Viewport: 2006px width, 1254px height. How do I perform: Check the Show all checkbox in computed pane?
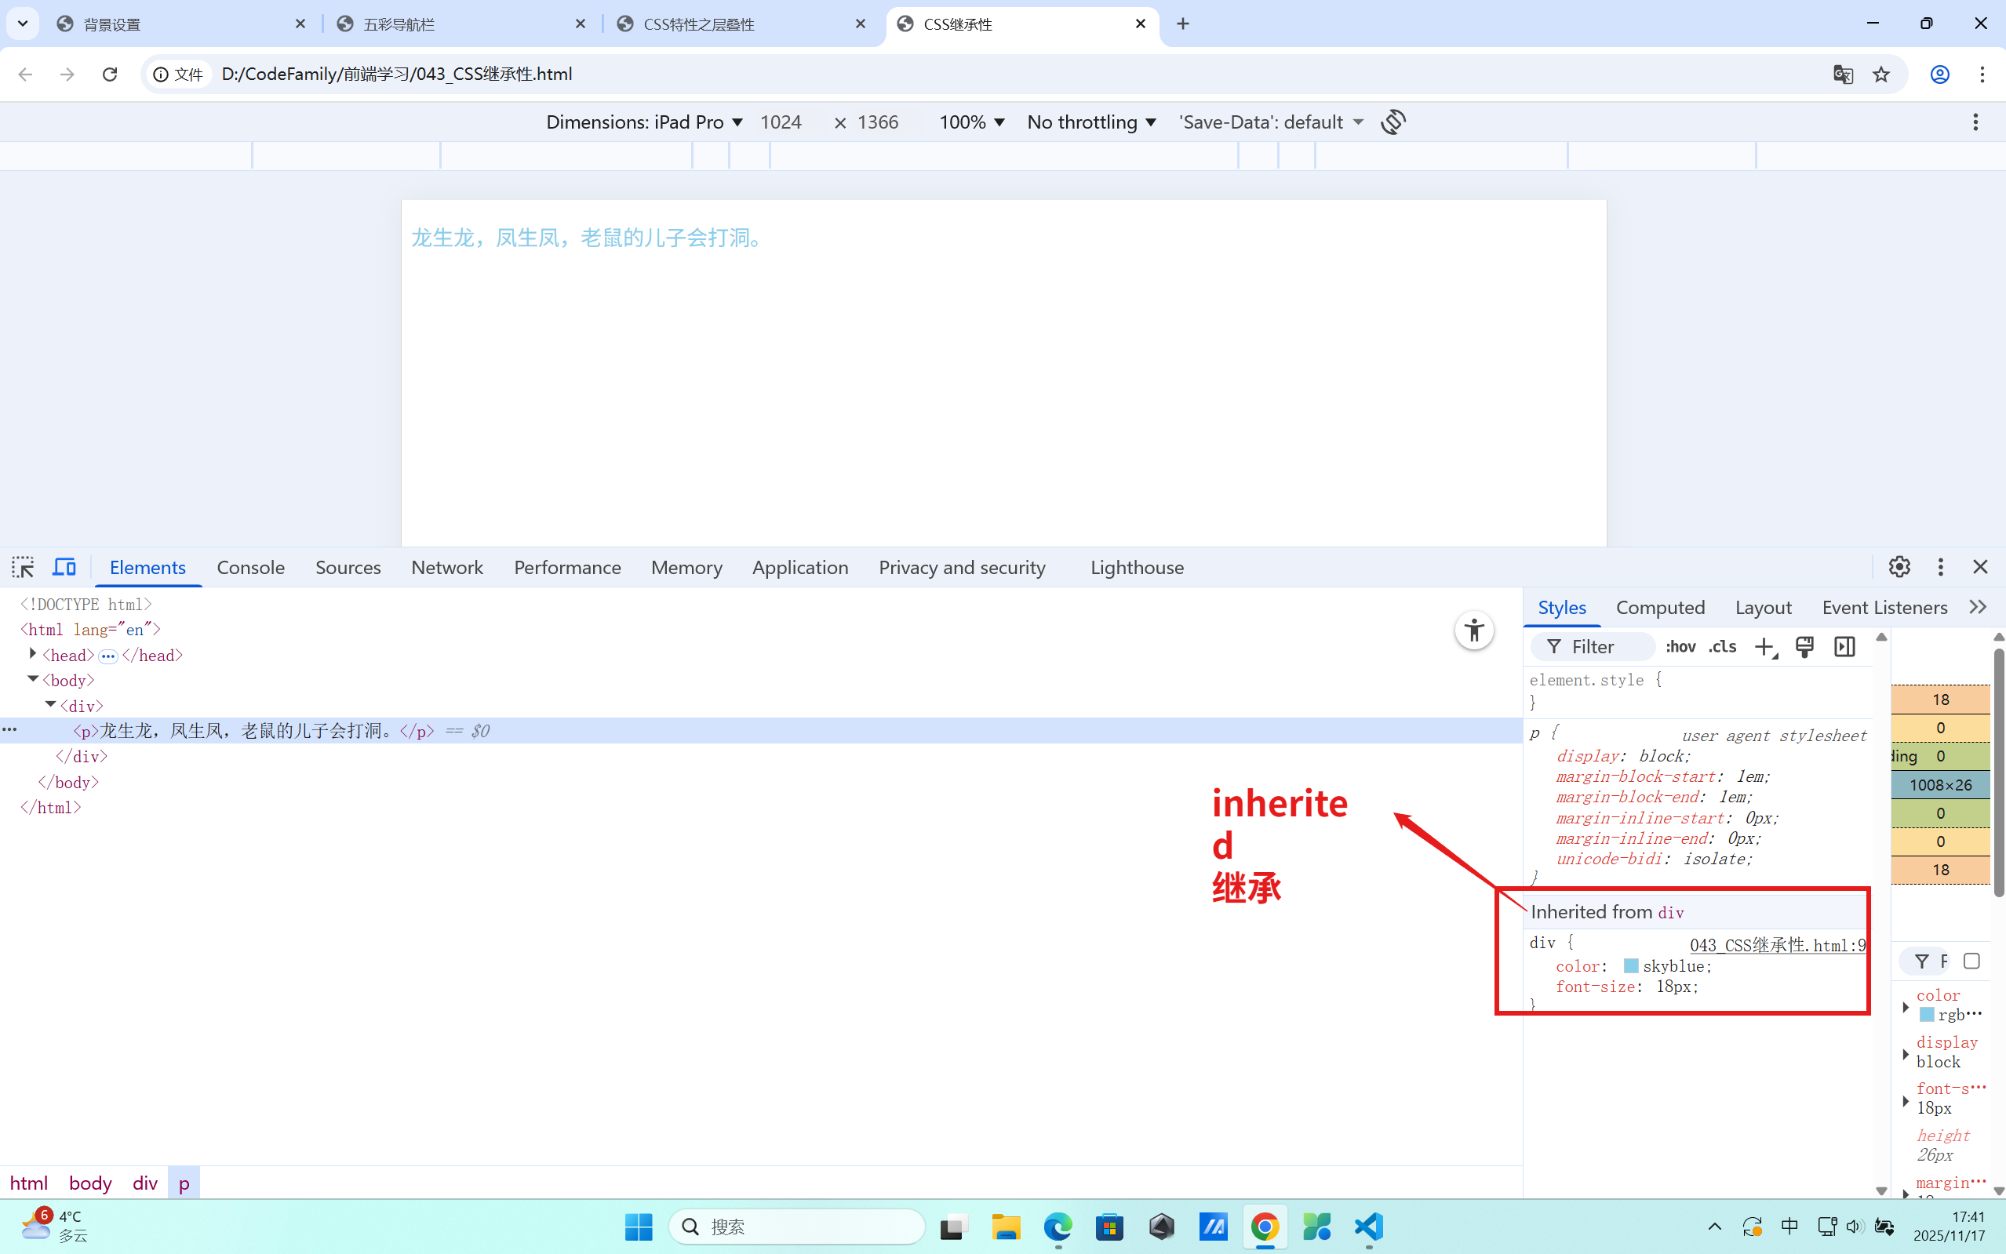click(x=1971, y=961)
